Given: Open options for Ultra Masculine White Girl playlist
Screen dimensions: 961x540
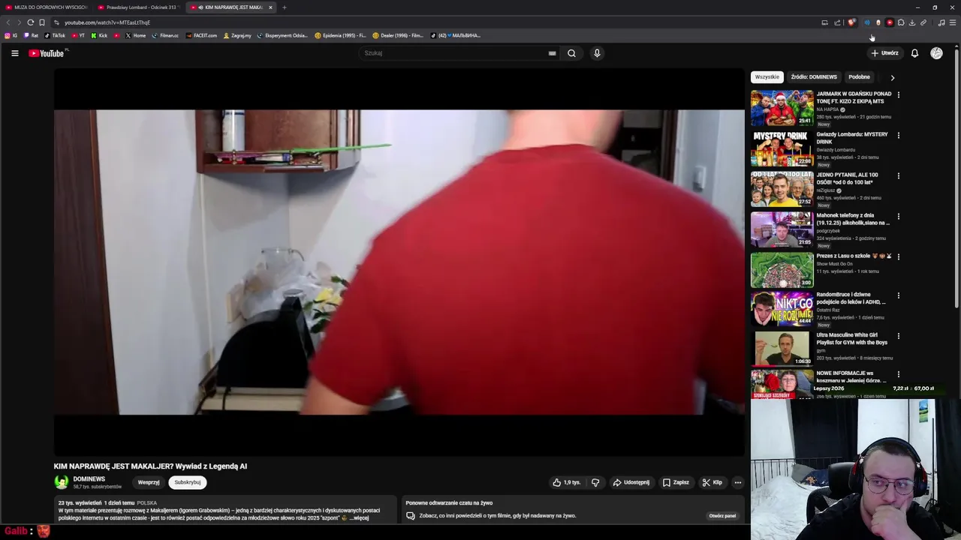Looking at the screenshot, I should point(898,336).
